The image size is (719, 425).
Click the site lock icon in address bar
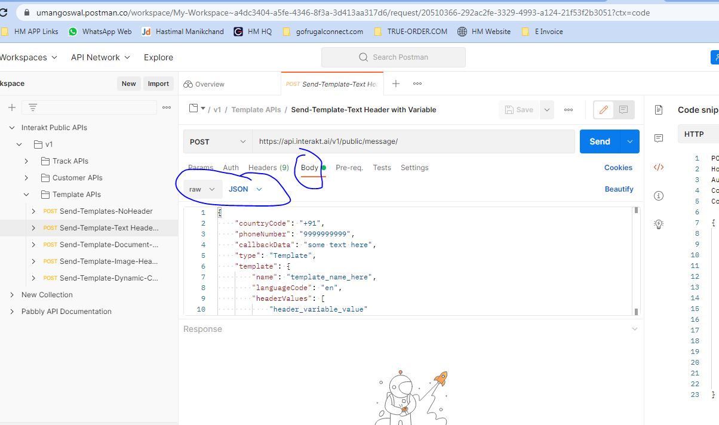(x=26, y=12)
